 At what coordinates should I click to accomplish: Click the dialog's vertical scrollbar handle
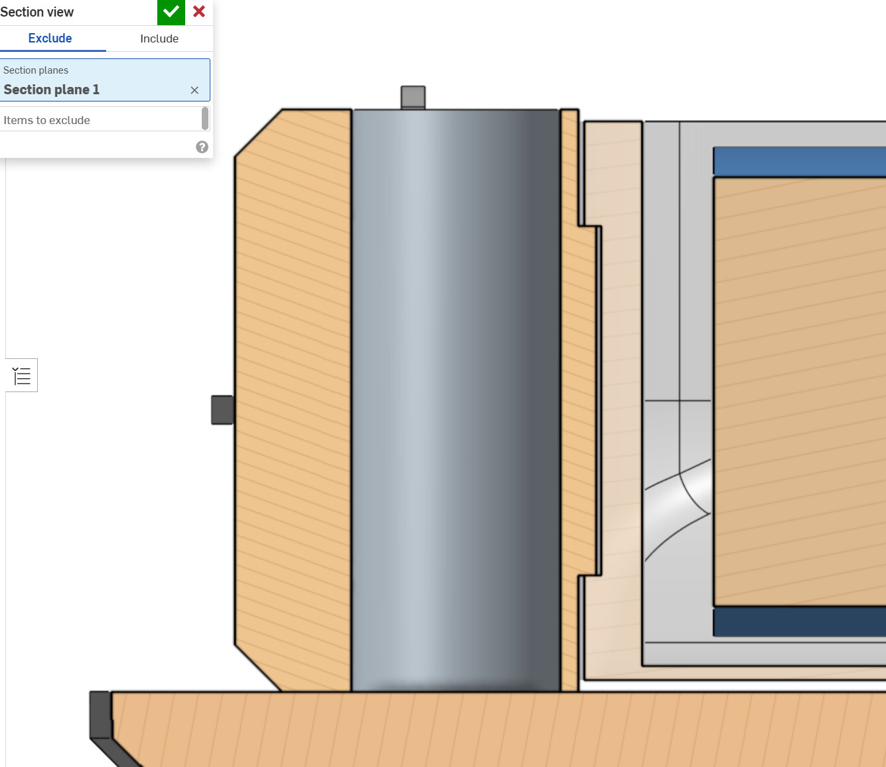tap(205, 119)
